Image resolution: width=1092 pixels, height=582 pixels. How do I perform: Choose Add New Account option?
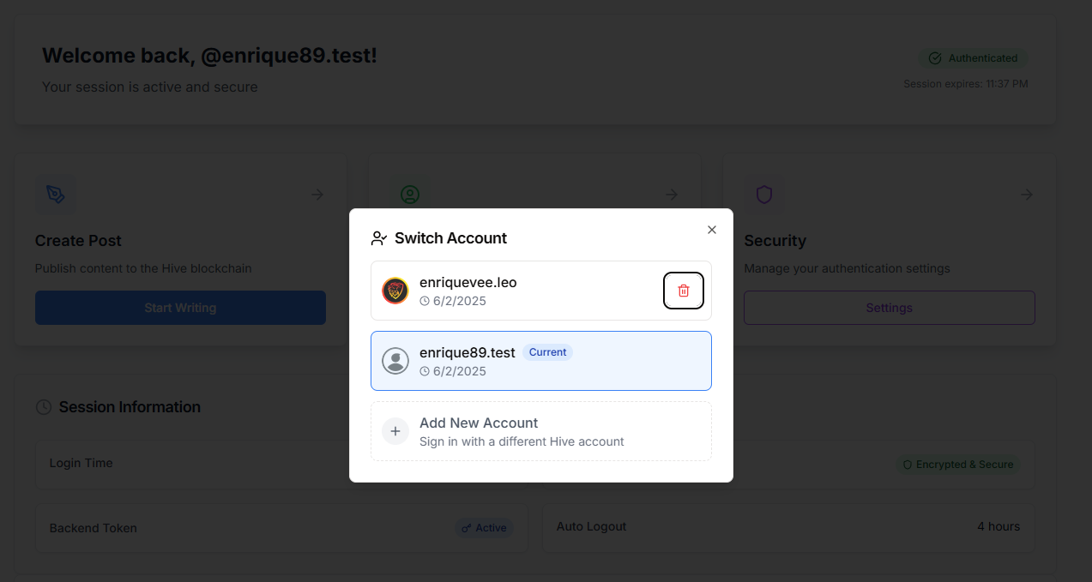pos(541,431)
